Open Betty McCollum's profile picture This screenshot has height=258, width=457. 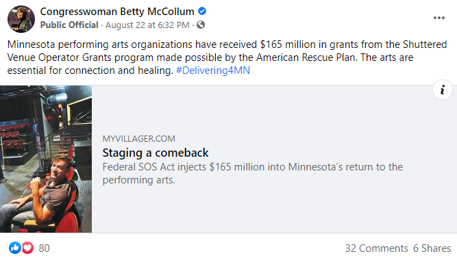click(21, 19)
